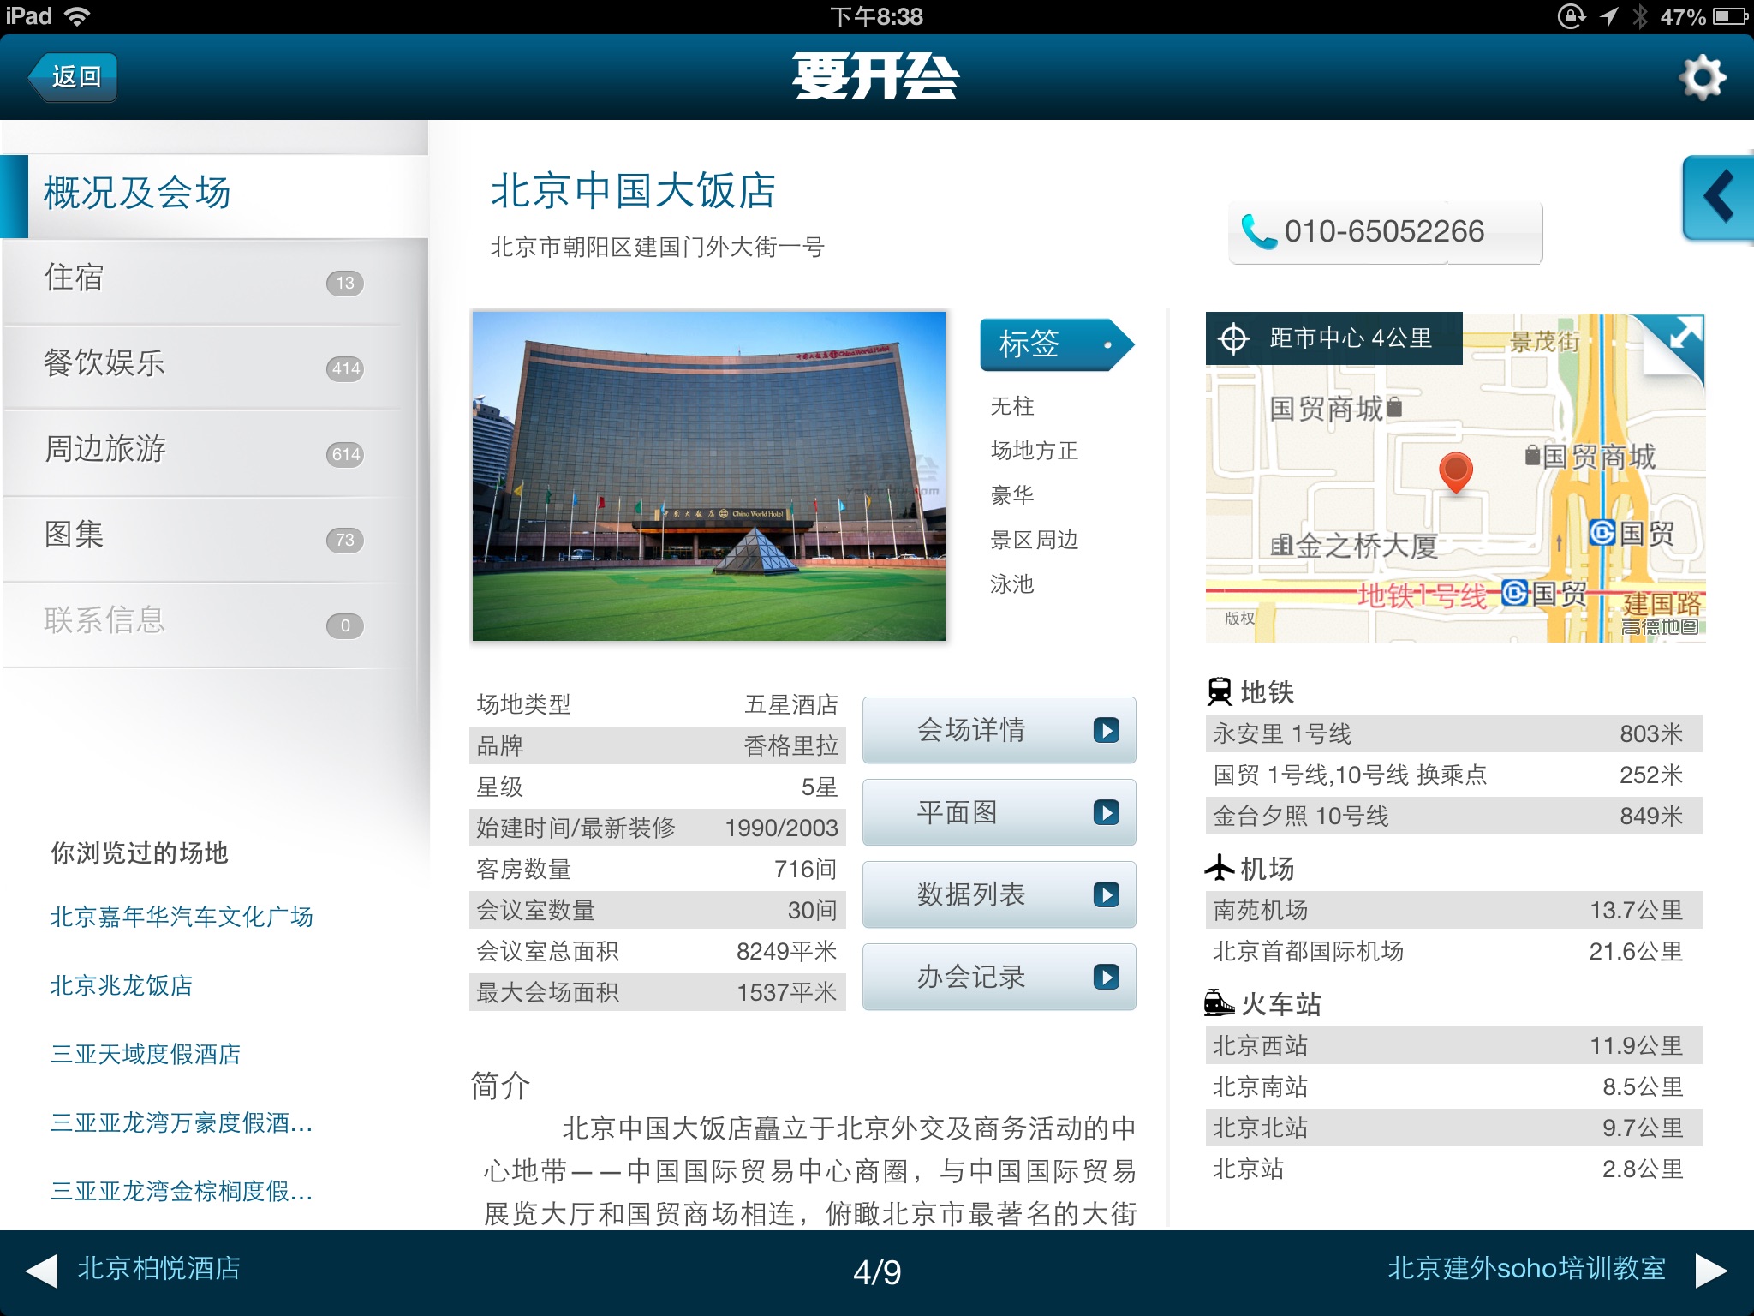Select 北京南站 row
Viewport: 1754px width, 1316px height.
[1453, 1086]
